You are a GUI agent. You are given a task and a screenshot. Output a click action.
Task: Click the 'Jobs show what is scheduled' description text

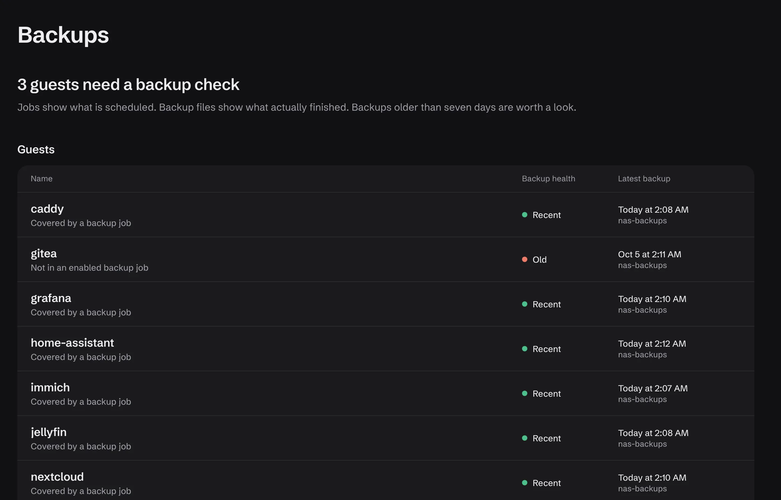[x=297, y=107]
